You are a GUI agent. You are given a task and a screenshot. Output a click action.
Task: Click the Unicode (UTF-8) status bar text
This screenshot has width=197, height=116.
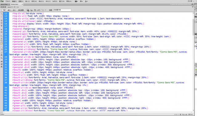point(187,114)
